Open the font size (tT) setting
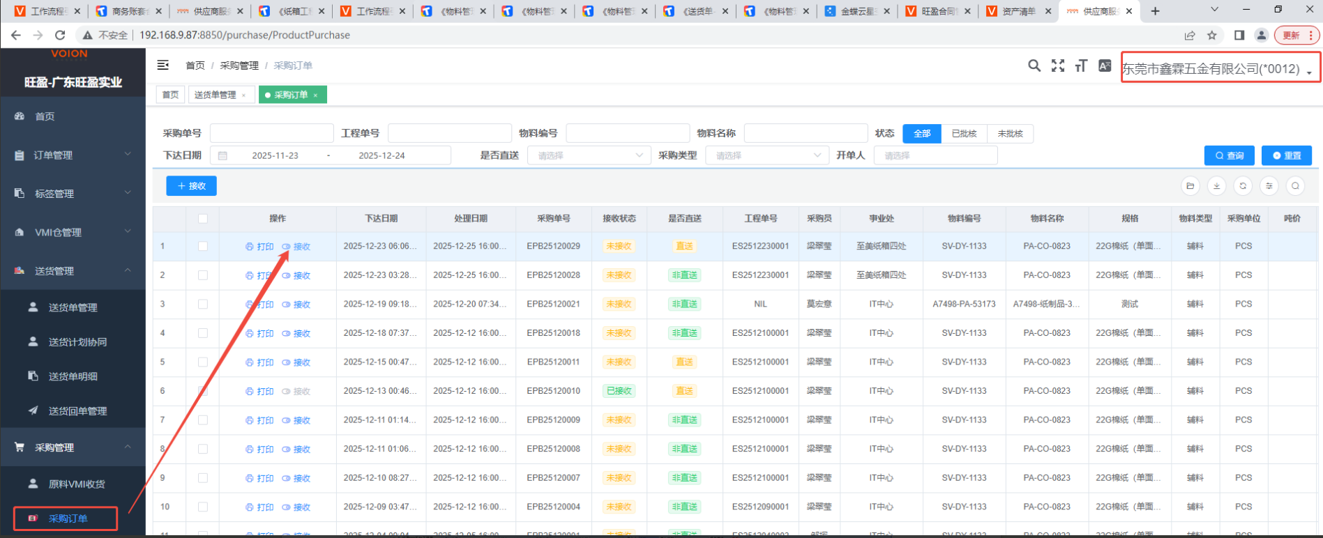Image resolution: width=1323 pixels, height=538 pixels. pyautogui.click(x=1081, y=66)
